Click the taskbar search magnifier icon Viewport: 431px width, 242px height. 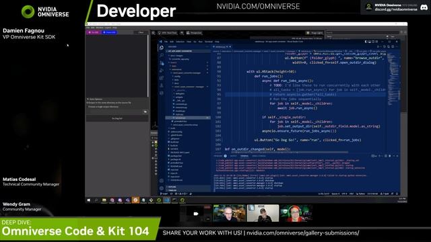96,200
